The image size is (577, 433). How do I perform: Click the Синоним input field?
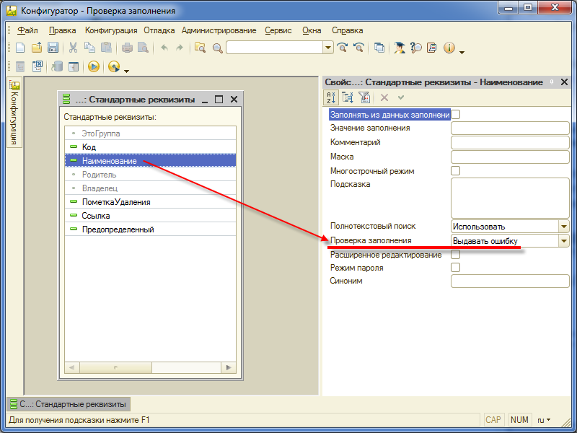[509, 281]
